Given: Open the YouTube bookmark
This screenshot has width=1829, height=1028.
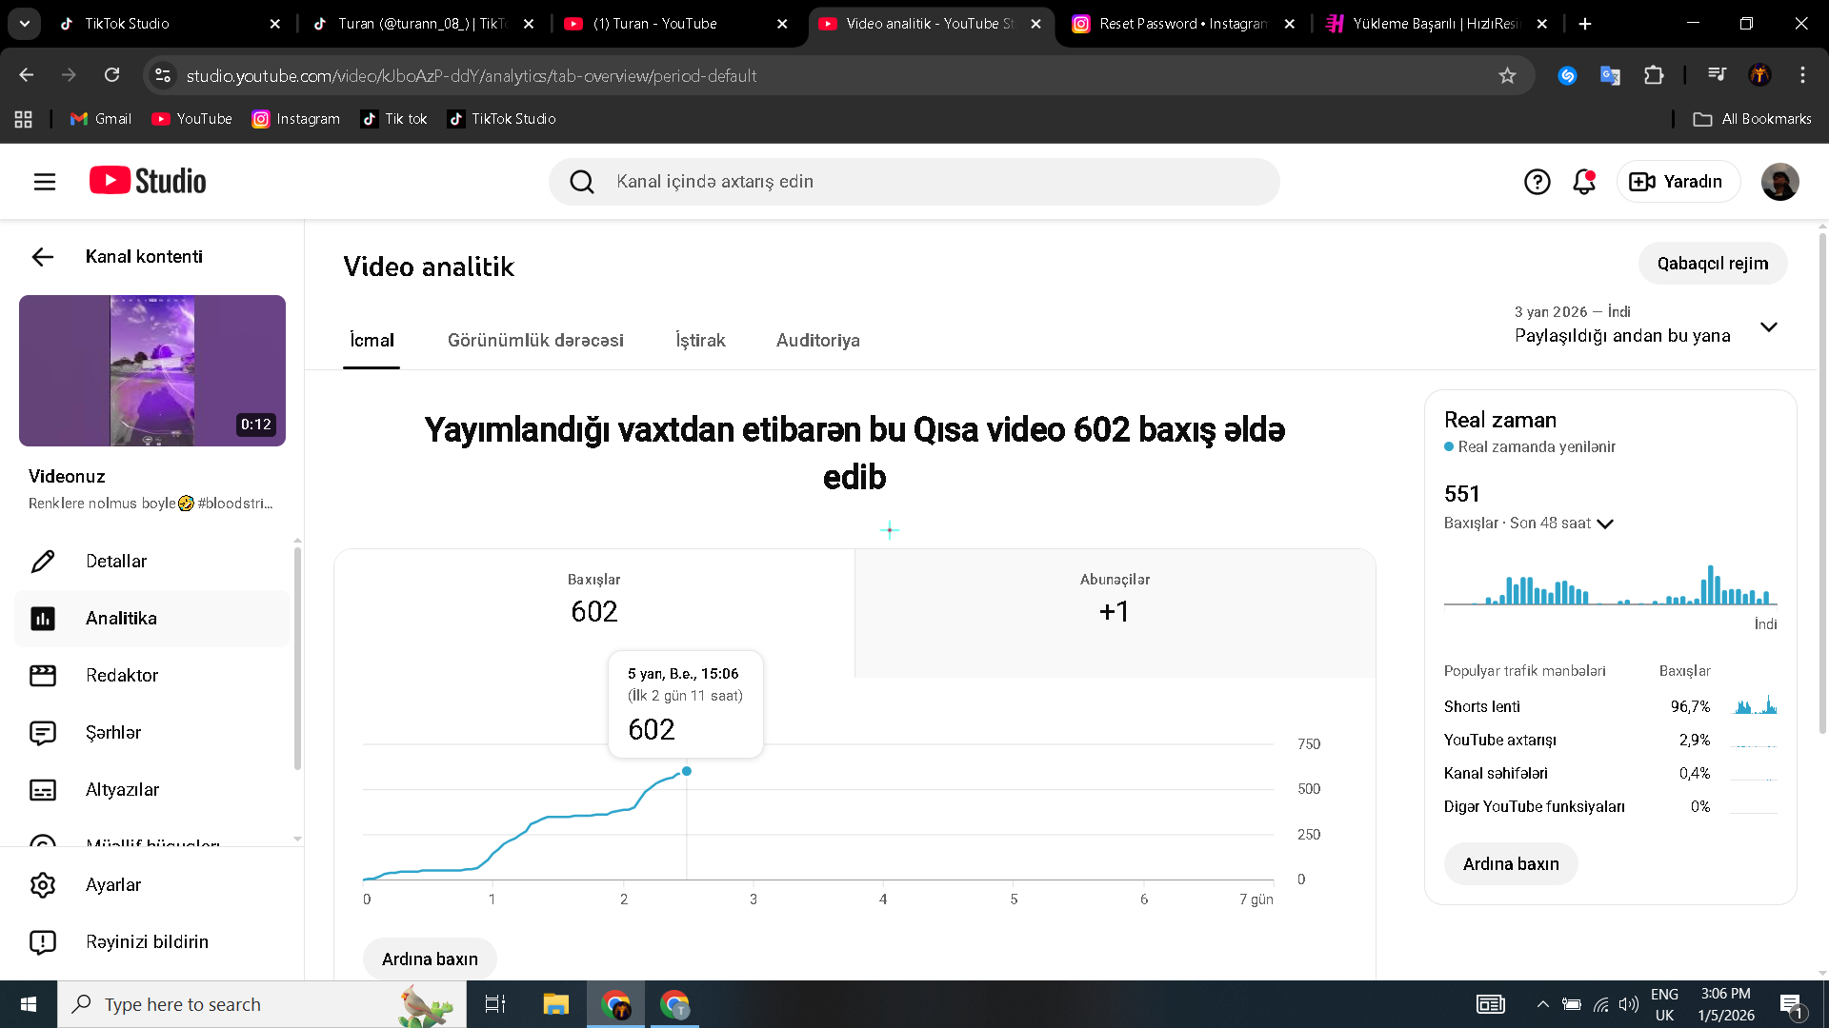Looking at the screenshot, I should pos(191,119).
